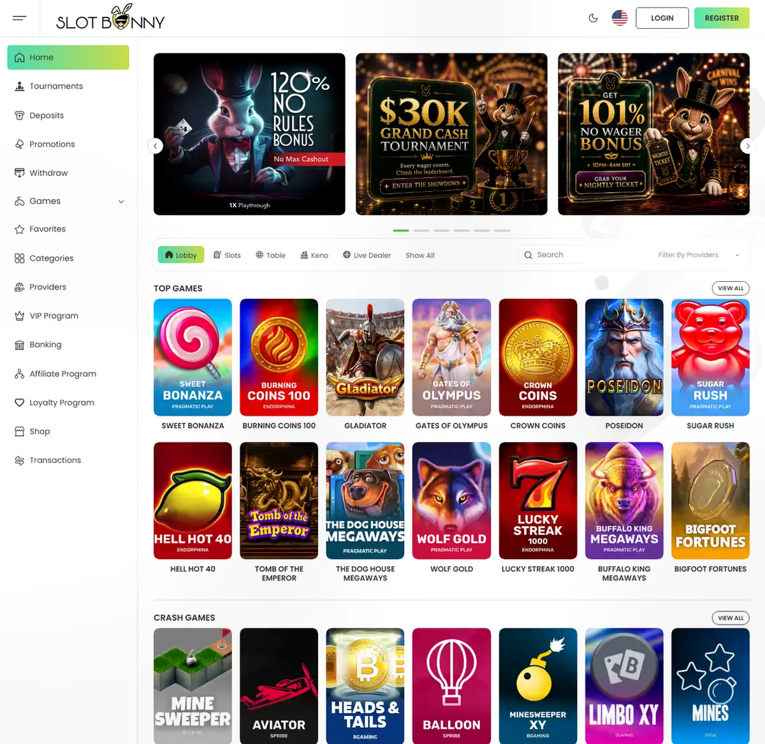Select the Lobby tab
The height and width of the screenshot is (744, 765).
[181, 255]
